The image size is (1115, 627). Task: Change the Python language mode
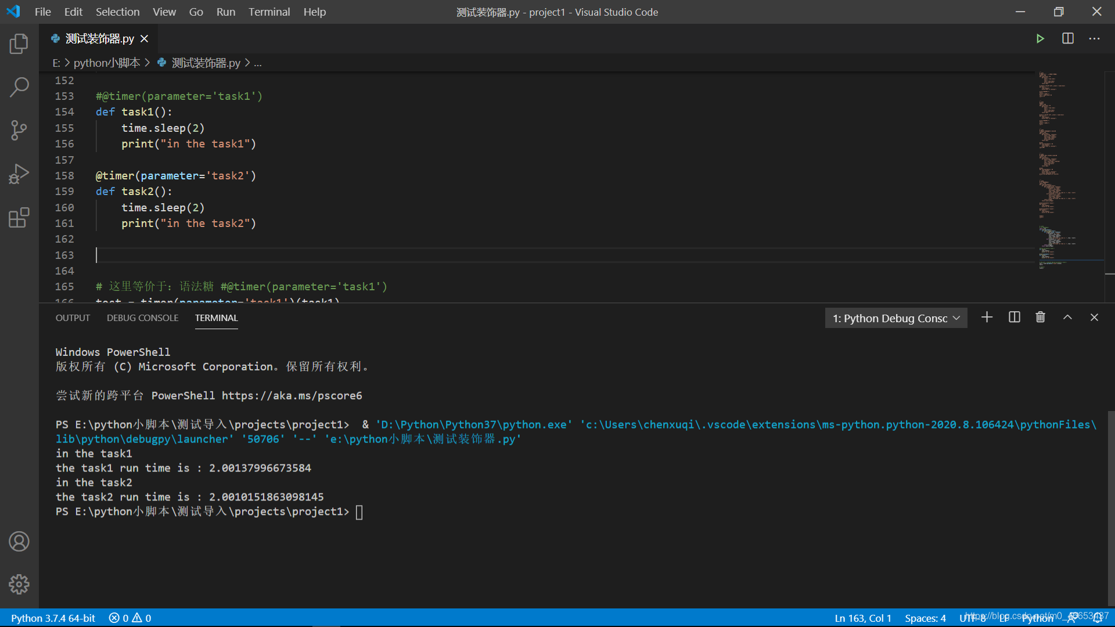[1037, 618]
